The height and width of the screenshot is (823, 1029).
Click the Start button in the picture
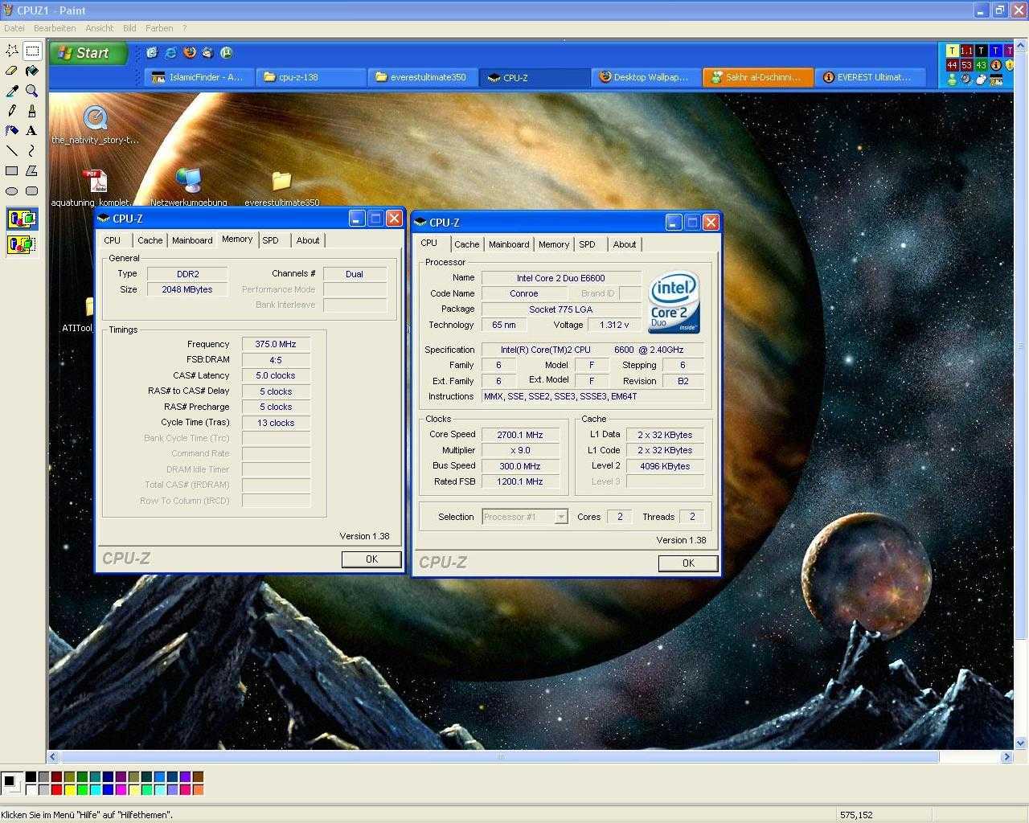[x=89, y=53]
